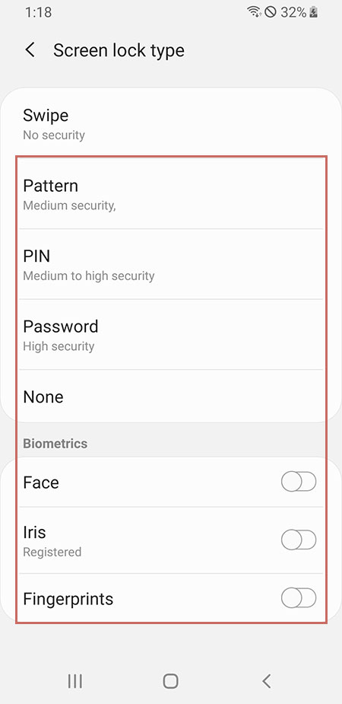The width and height of the screenshot is (342, 704).
Task: Choose the Password lock option
Action: [171, 334]
